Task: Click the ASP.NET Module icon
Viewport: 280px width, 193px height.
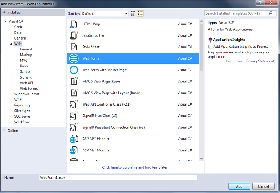Action: pyautogui.click(x=74, y=150)
